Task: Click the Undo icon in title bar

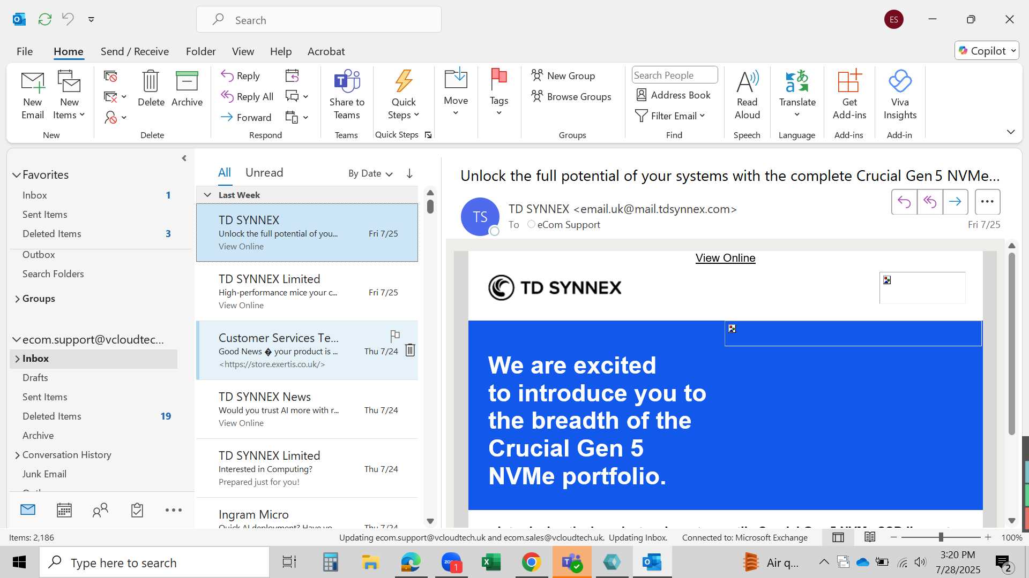Action: tap(68, 19)
